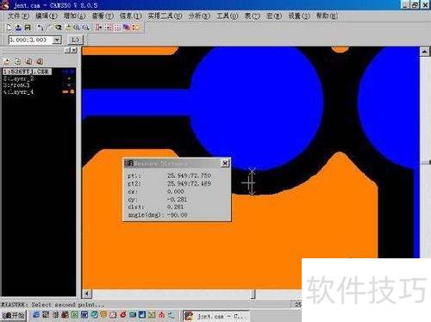The width and height of the screenshot is (431, 322).
Task: Click the large blue circular pad
Action: [x=256, y=108]
